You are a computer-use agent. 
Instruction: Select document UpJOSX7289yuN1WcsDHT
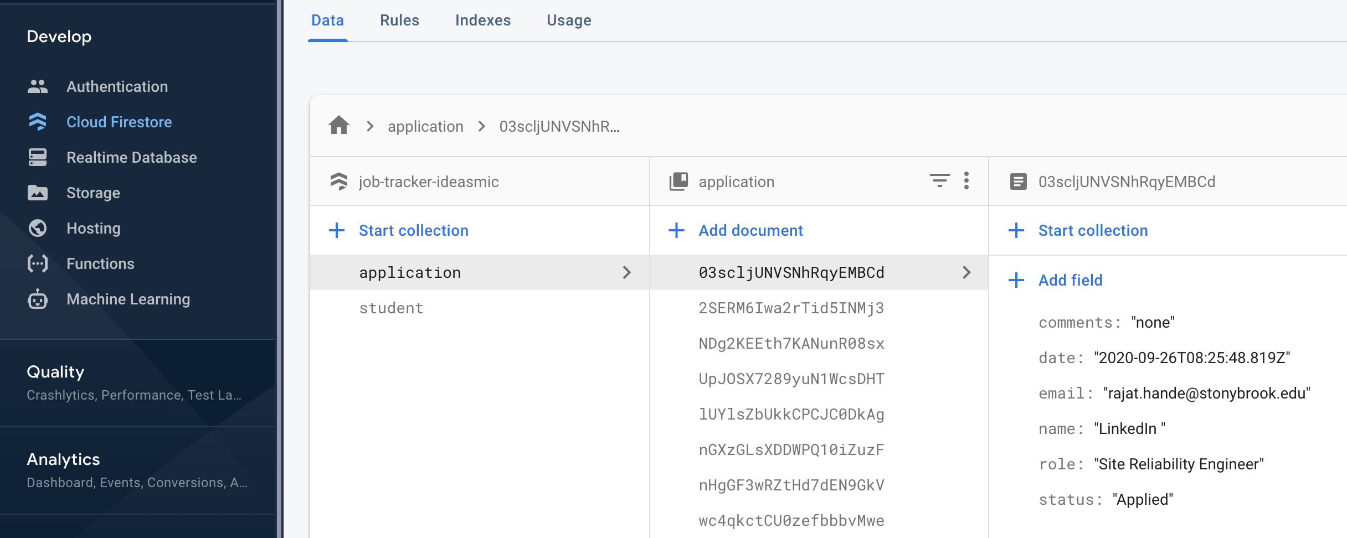819,379
